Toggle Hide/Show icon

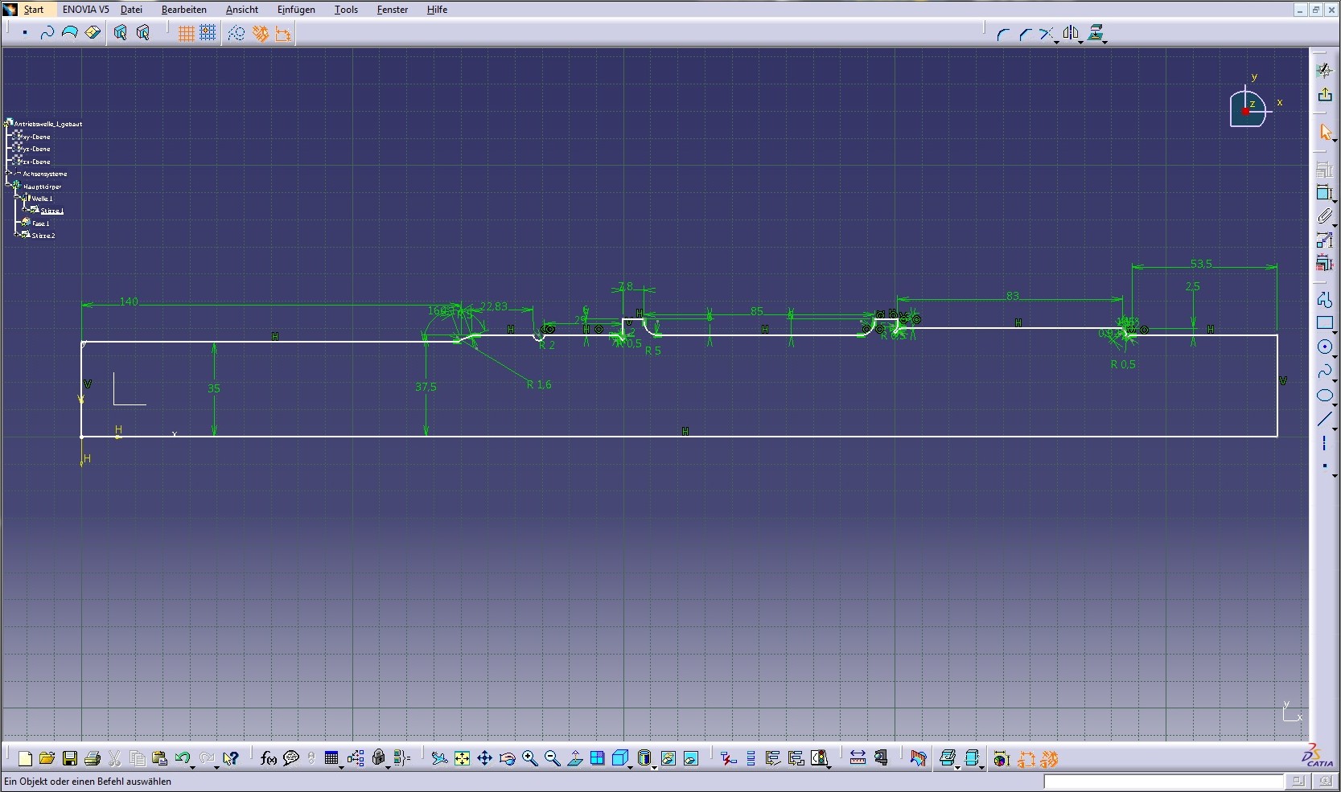pos(668,758)
